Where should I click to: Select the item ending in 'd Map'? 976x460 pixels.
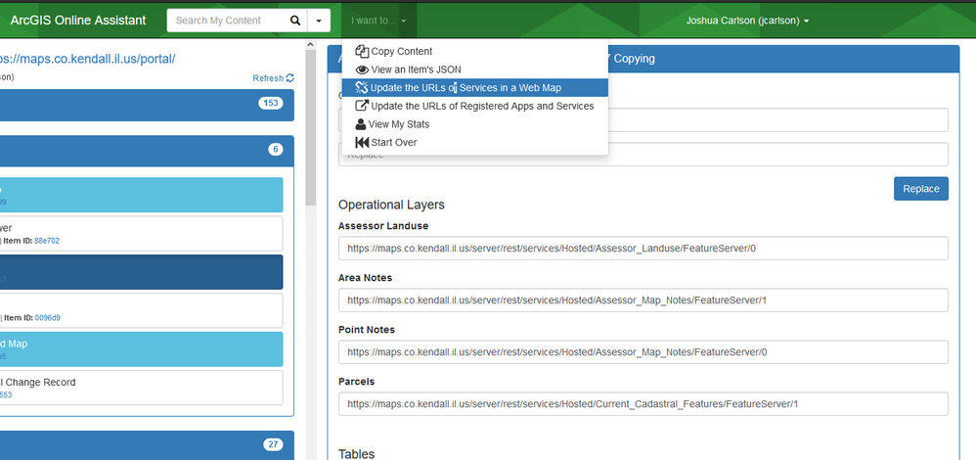click(x=141, y=349)
